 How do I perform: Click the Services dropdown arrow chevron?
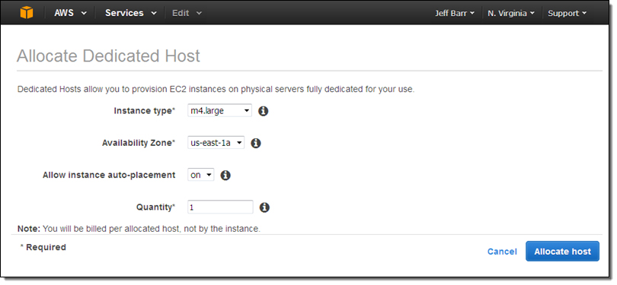pos(154,14)
